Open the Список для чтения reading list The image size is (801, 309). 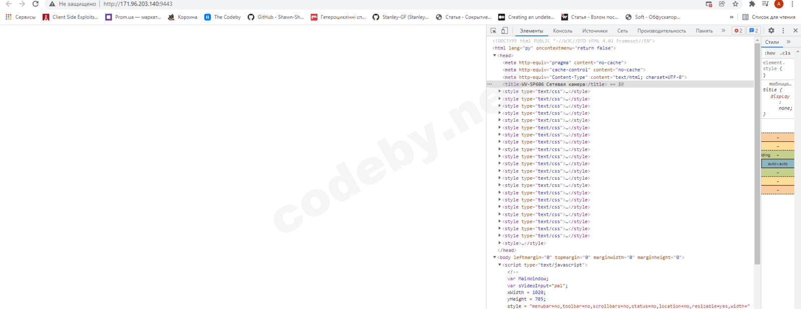pyautogui.click(x=768, y=17)
